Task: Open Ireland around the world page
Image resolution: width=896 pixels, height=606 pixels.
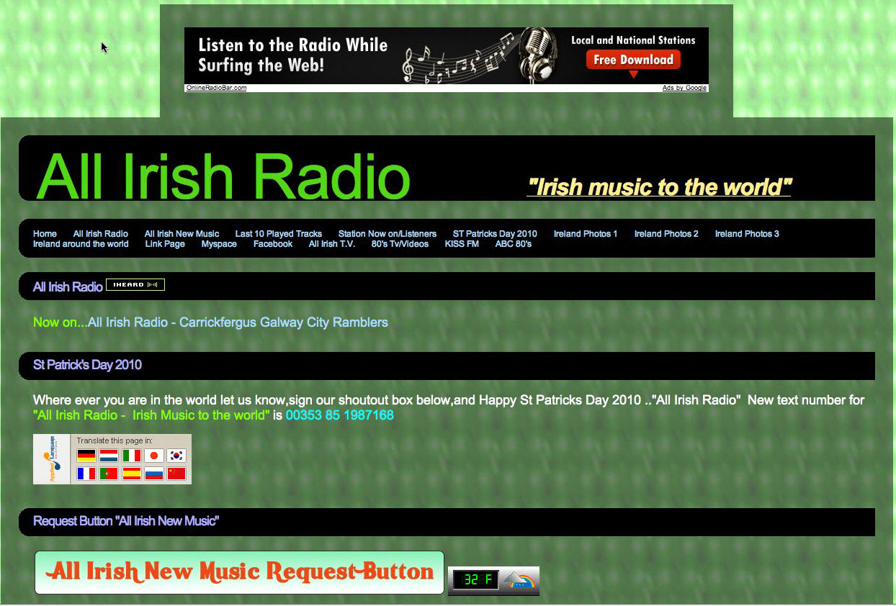Action: coord(81,244)
